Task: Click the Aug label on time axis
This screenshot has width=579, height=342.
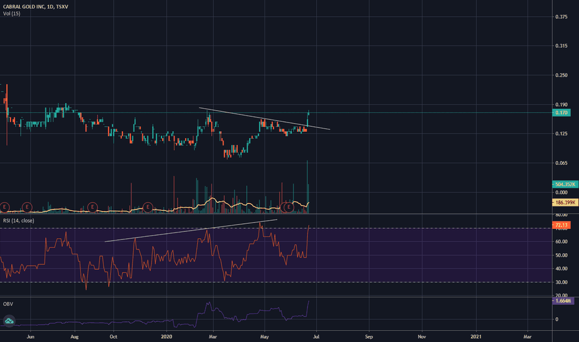Action: pos(75,337)
